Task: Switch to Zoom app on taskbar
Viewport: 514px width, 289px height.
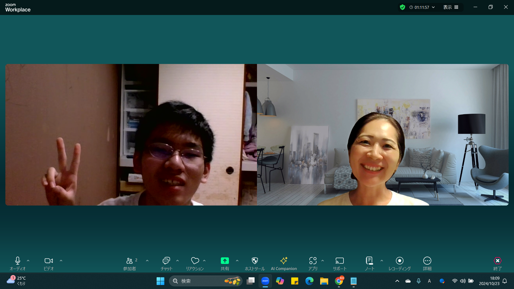Action: (265, 281)
